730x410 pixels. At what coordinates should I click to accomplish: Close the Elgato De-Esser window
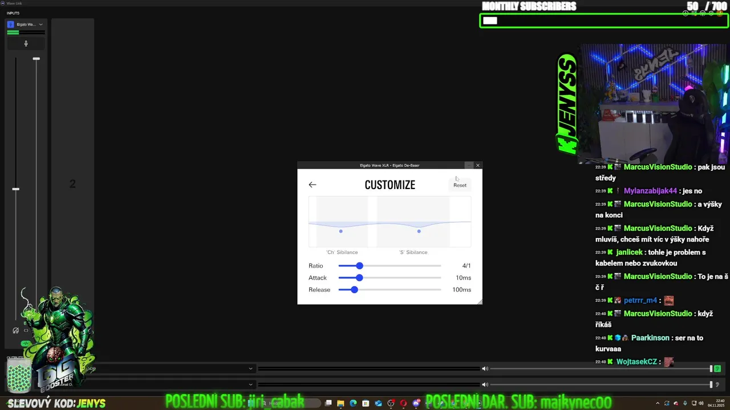click(x=478, y=165)
